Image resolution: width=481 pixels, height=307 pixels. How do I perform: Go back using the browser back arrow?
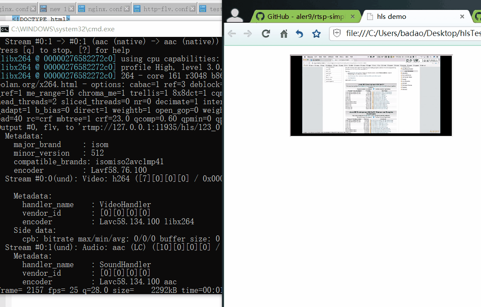(x=232, y=33)
